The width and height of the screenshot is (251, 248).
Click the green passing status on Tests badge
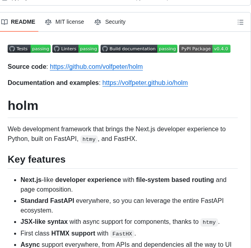pyautogui.click(x=41, y=49)
